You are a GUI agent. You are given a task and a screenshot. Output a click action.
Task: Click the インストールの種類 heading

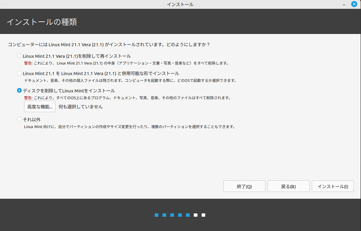click(42, 22)
